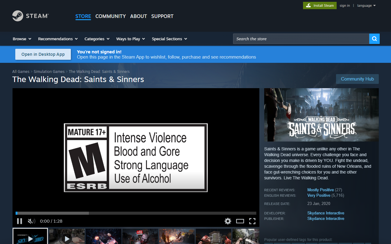
Task: Go to the STORE tab
Action: pos(83,16)
